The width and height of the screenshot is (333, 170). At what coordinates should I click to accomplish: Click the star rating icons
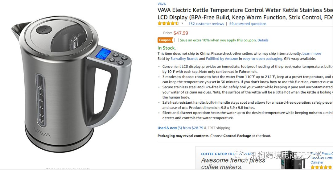[x=168, y=23]
